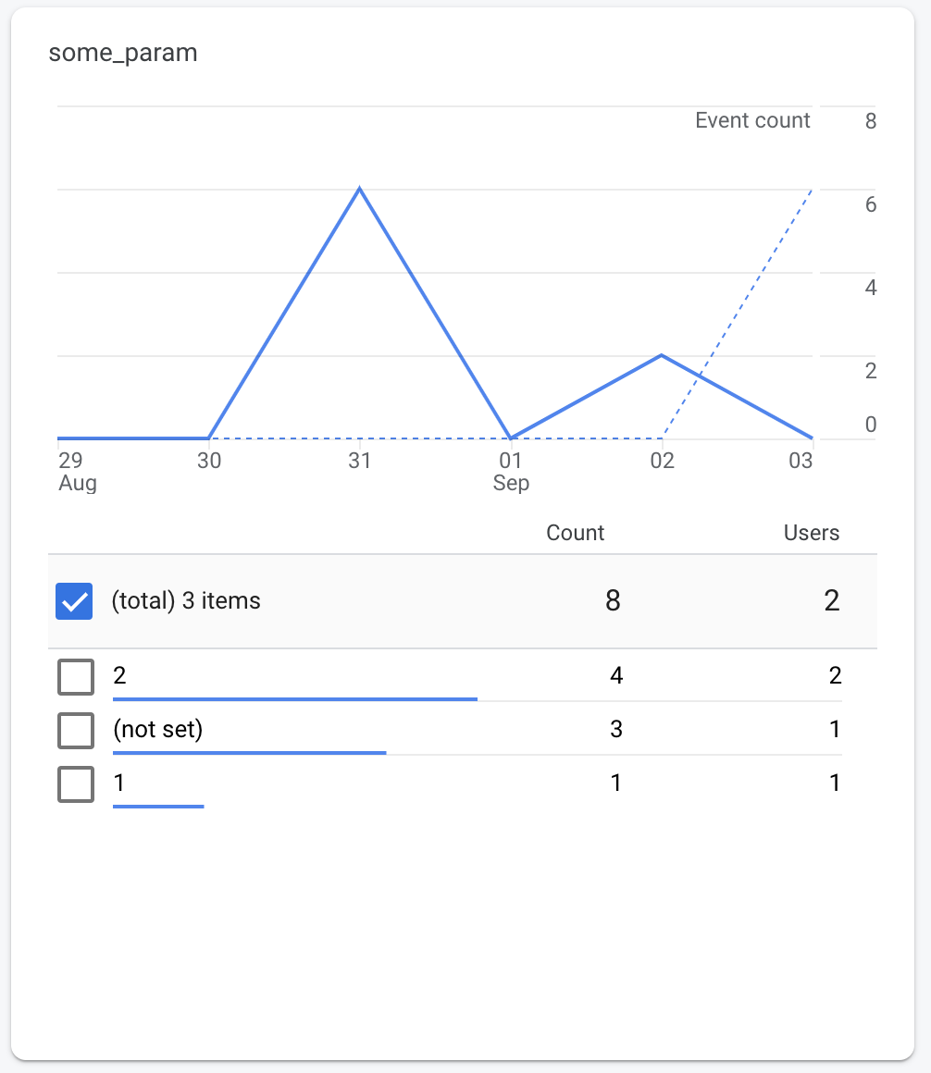Select the dashed line endpoint at Sep 03
This screenshot has height=1073, width=931.
point(811,189)
